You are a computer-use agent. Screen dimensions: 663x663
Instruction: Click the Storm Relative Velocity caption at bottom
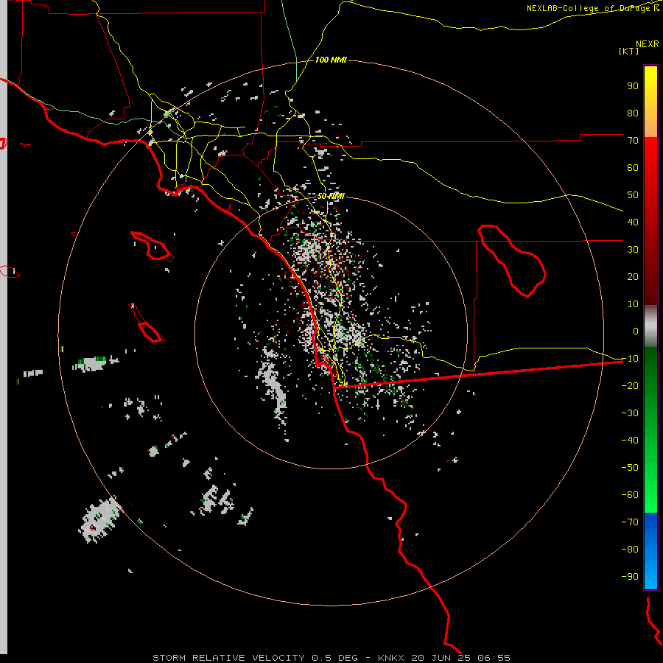coord(331,658)
